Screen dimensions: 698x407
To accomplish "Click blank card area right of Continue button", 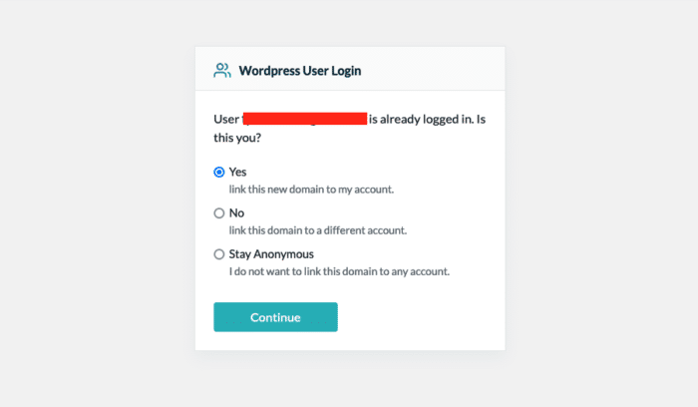I will [419, 317].
